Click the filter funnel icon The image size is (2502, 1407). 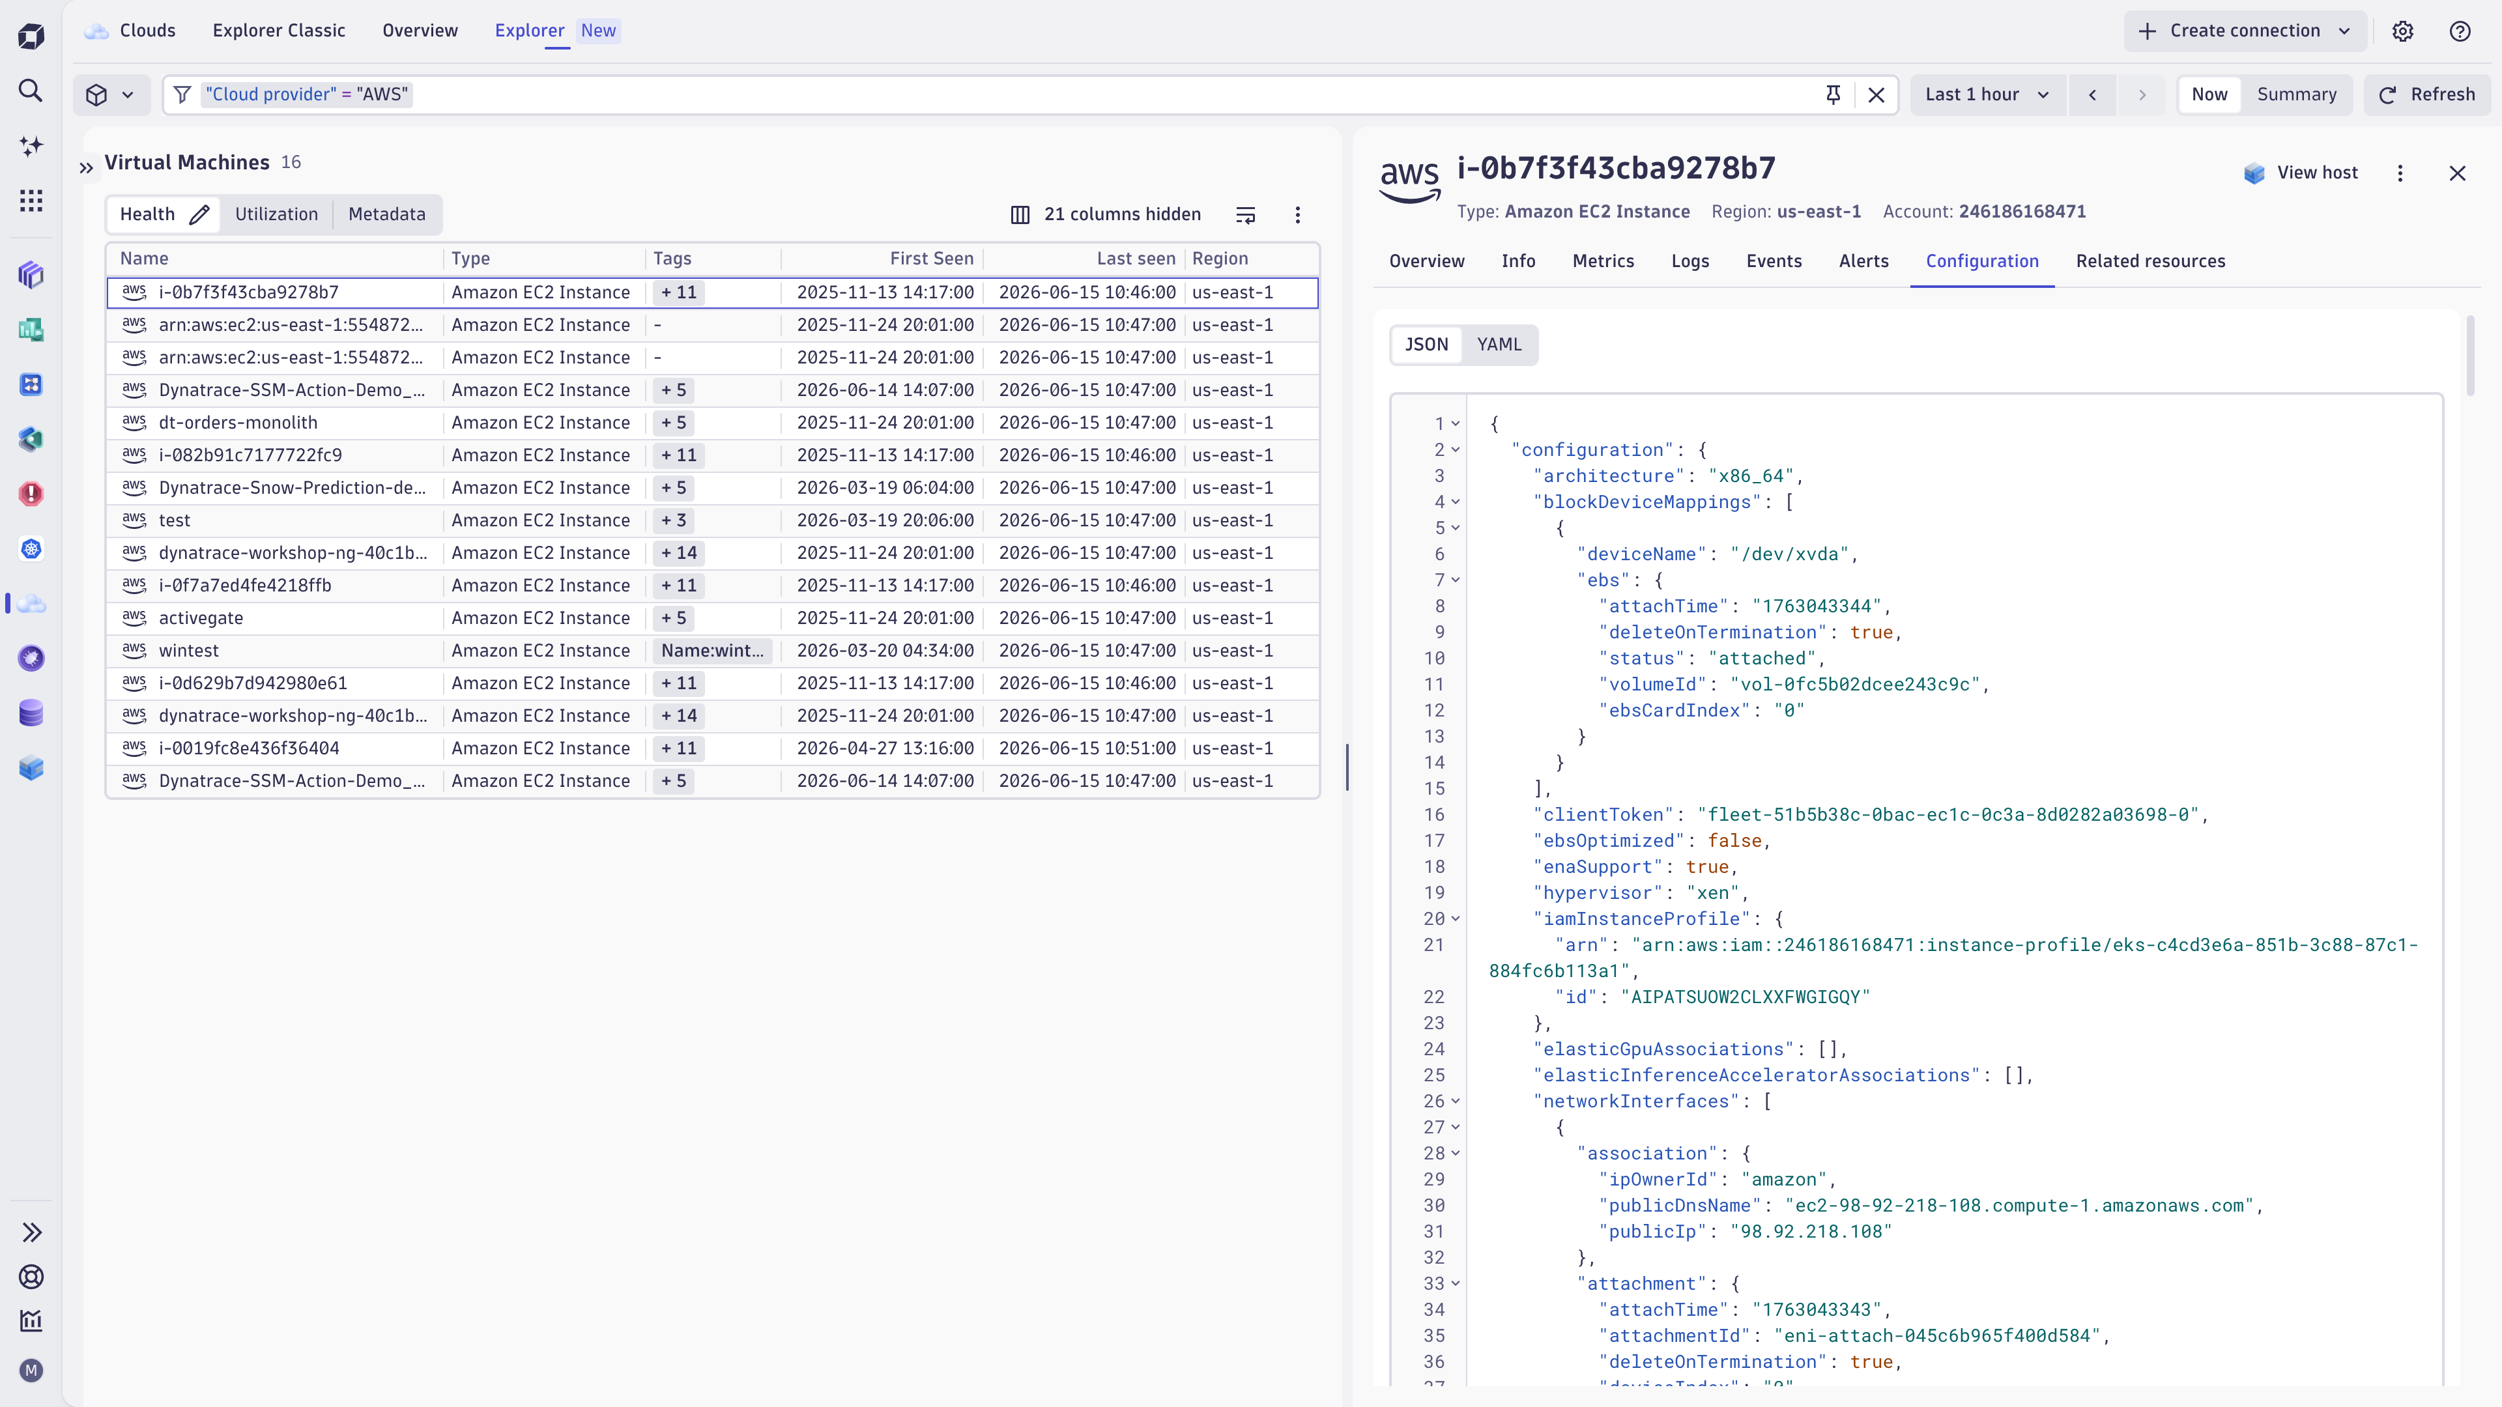click(182, 94)
